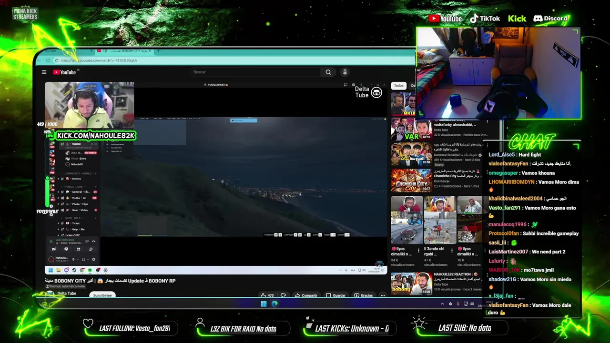Screen dimensions: 610x343
Task: Open the VAR 46:18 recommended video thumbnail
Action: click(x=411, y=129)
